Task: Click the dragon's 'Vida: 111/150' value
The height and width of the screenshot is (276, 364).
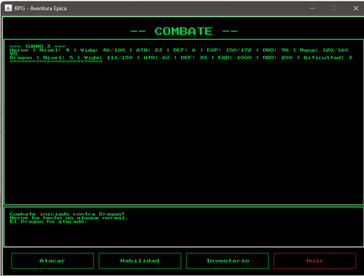Action: coord(109,57)
